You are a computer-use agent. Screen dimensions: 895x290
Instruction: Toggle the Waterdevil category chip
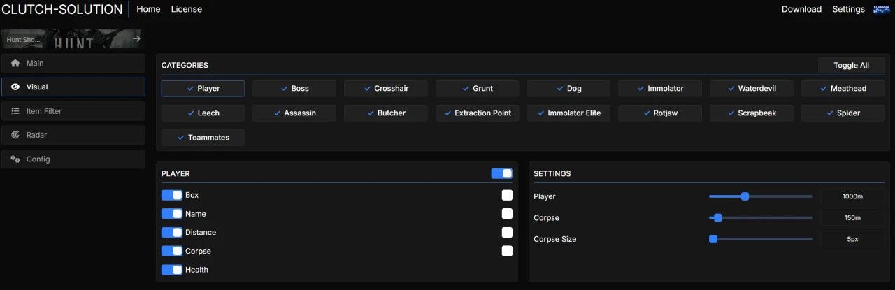point(752,88)
